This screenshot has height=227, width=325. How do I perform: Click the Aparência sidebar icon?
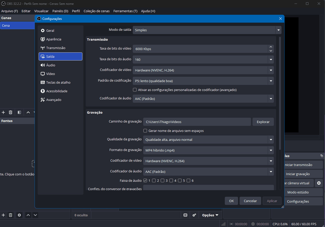[x=43, y=39]
